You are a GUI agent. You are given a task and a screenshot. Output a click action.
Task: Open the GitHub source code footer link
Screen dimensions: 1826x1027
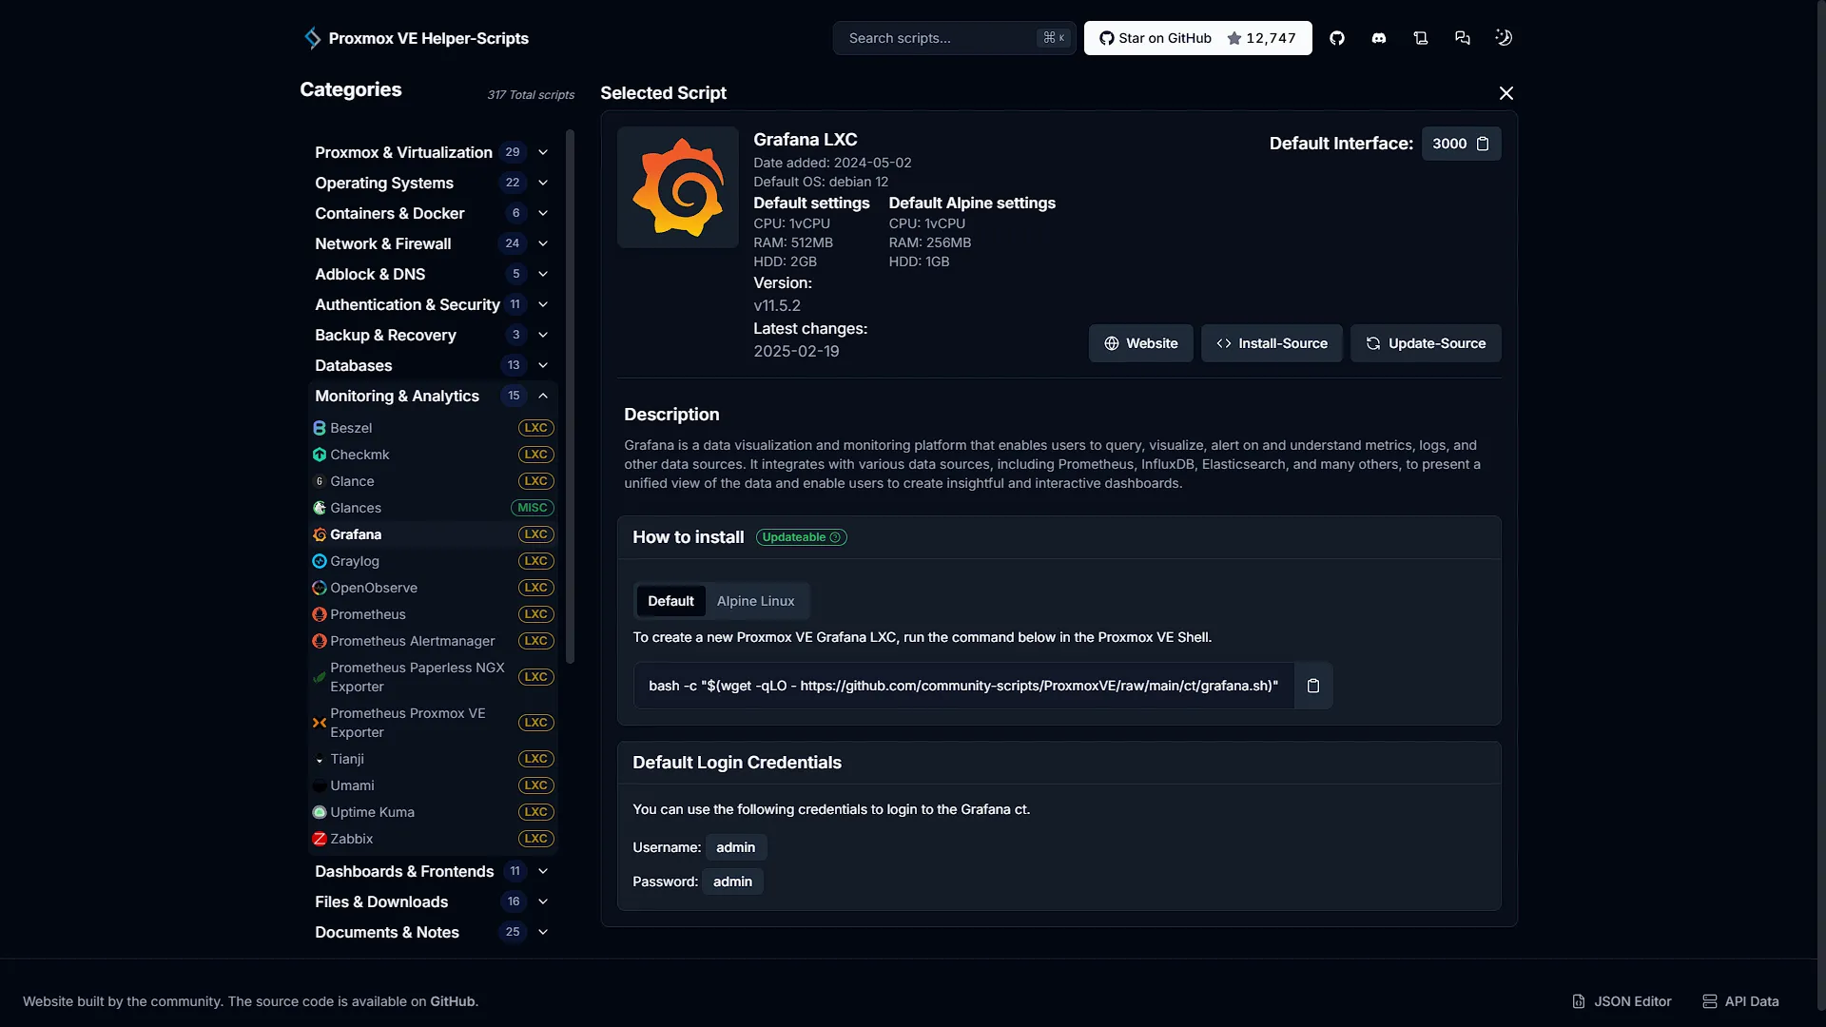(x=452, y=1001)
